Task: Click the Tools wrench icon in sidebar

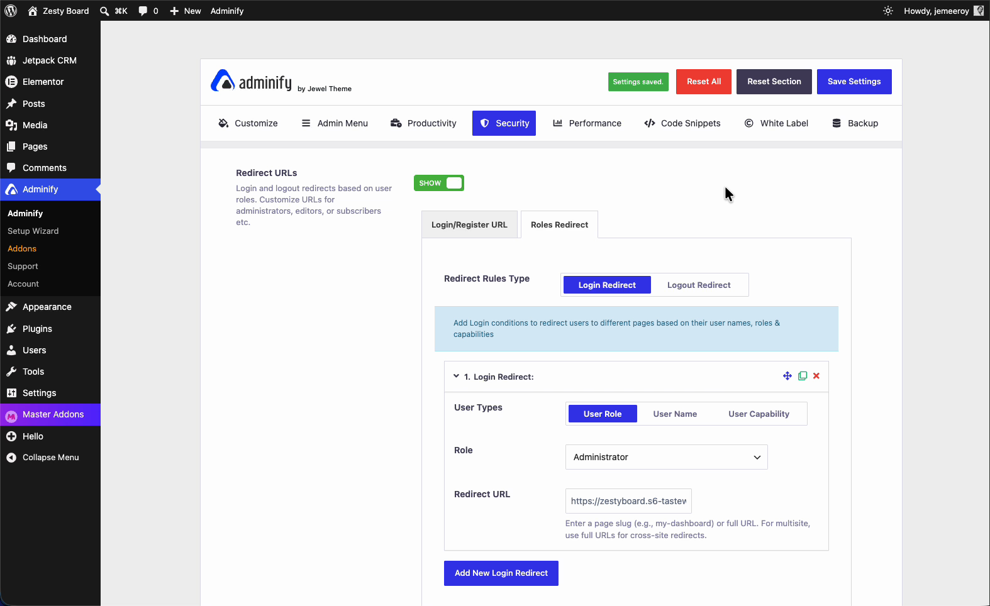Action: tap(11, 372)
